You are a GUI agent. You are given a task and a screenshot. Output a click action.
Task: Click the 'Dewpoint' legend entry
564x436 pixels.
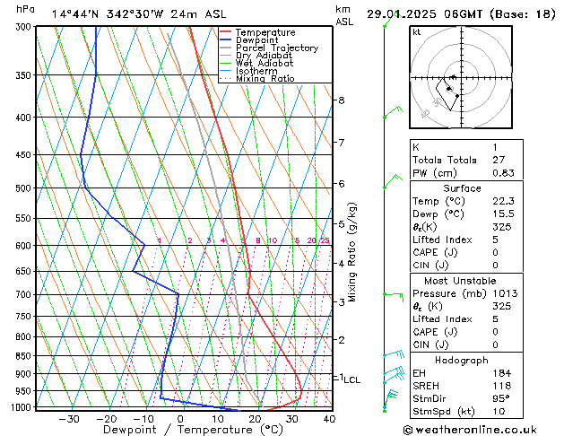(x=256, y=40)
